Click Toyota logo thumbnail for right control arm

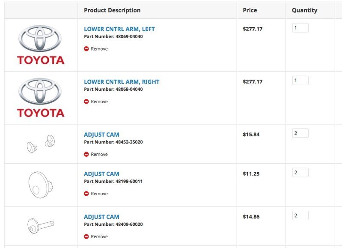pos(41,98)
